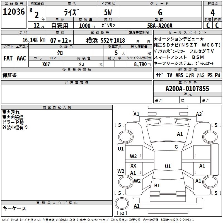This screenshot has width=223, height=223.
Task: Click the shift type FAT
Action: tap(8, 58)
